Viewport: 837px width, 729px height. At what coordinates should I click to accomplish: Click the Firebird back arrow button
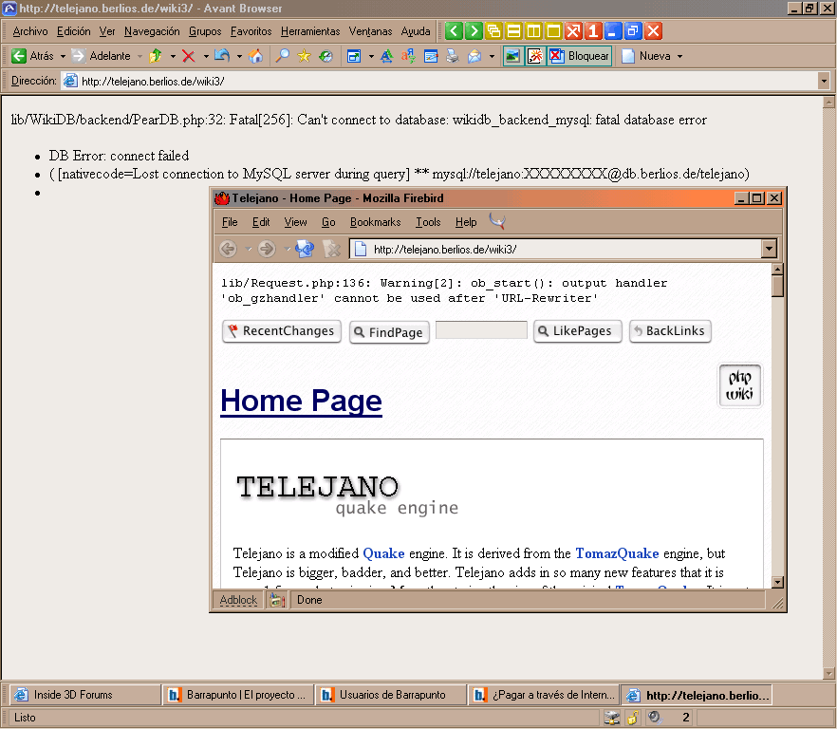[x=229, y=249]
